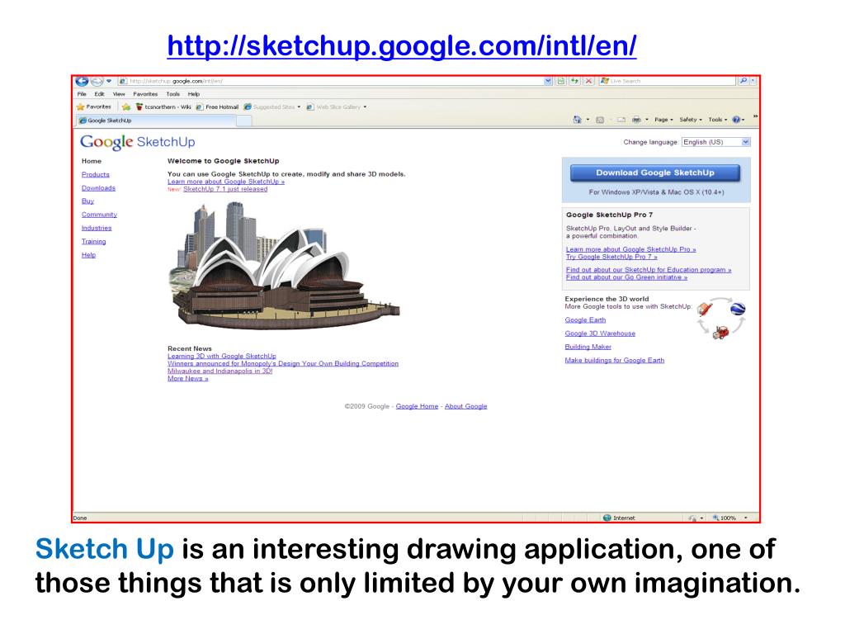Click the blue Help question mark icon
Screen dimensions: 845x634
(736, 120)
